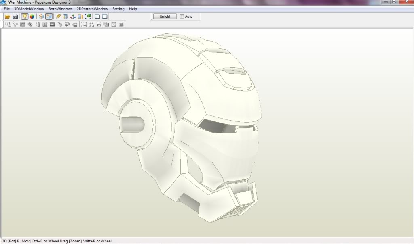Image resolution: width=414 pixels, height=244 pixels.
Task: Click the text 'T' tool icon
Action: tap(45, 25)
